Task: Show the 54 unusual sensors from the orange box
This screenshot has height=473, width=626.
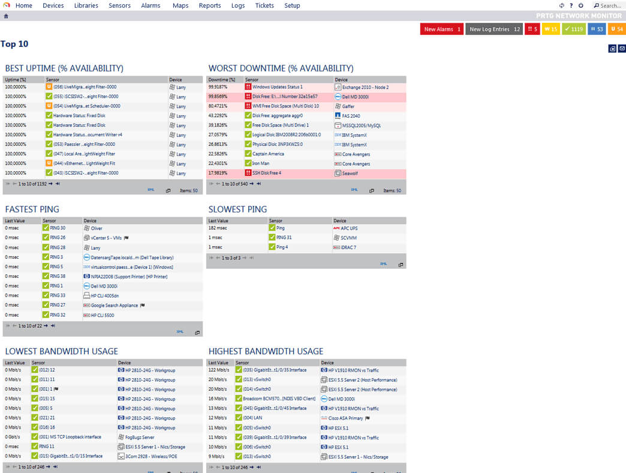Action: (x=617, y=29)
